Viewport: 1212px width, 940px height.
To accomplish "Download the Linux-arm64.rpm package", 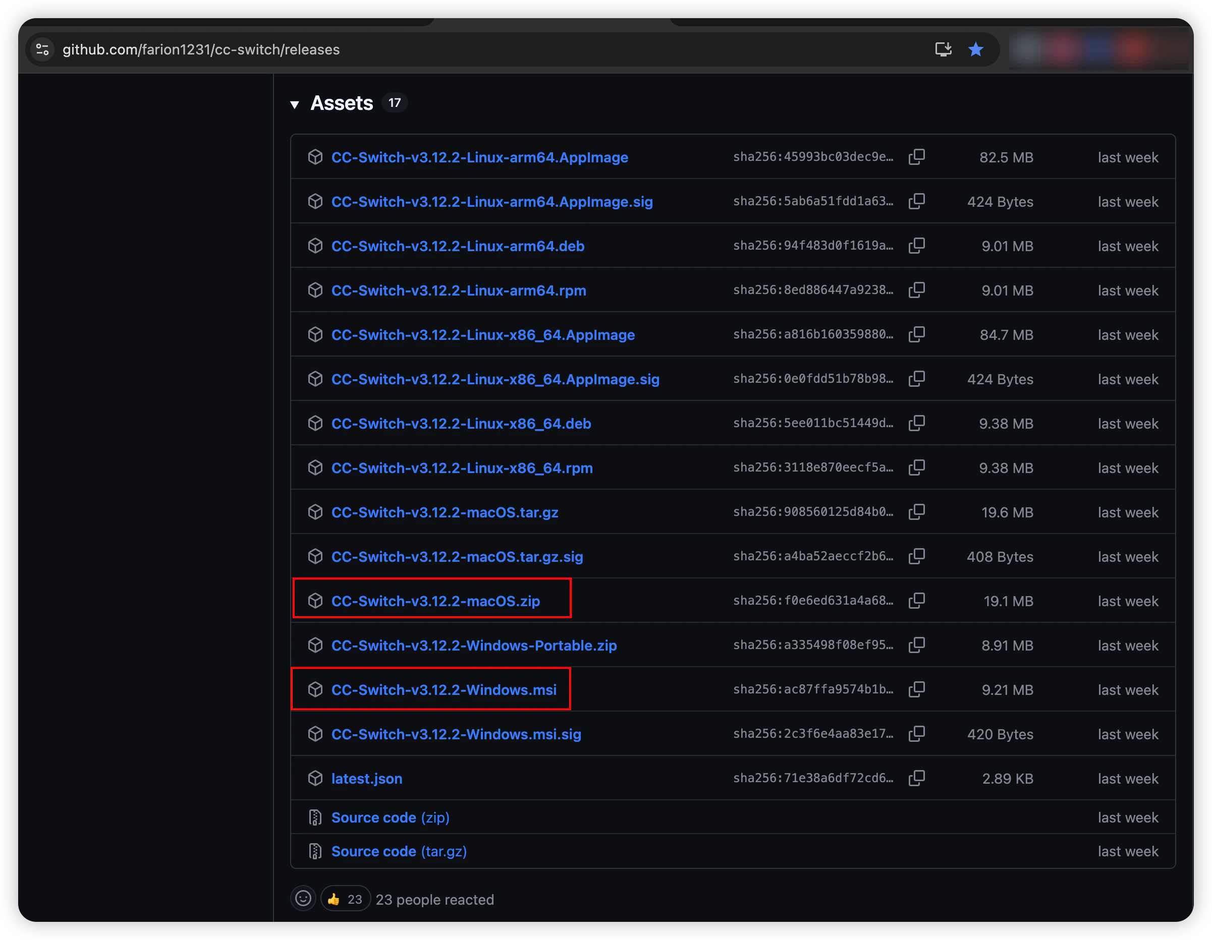I will (458, 290).
